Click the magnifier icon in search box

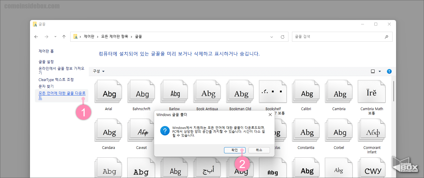386,37
